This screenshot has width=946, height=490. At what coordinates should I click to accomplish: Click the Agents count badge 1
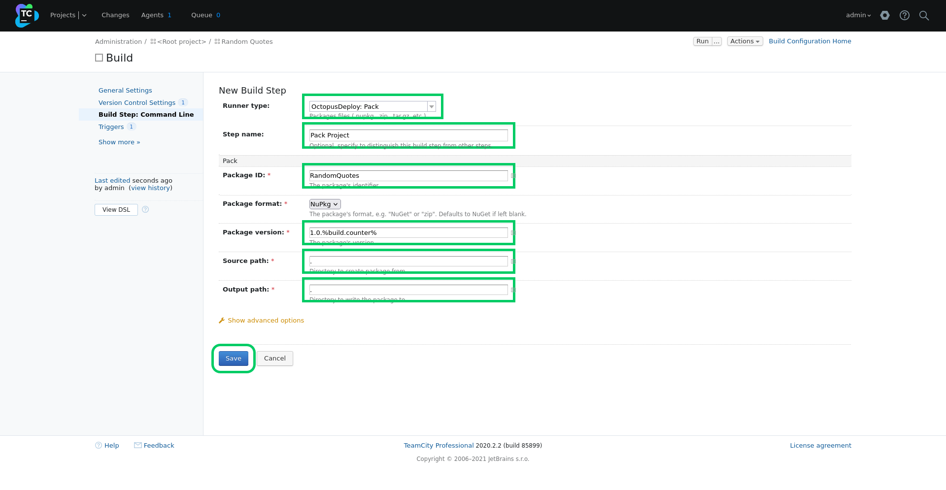[169, 15]
